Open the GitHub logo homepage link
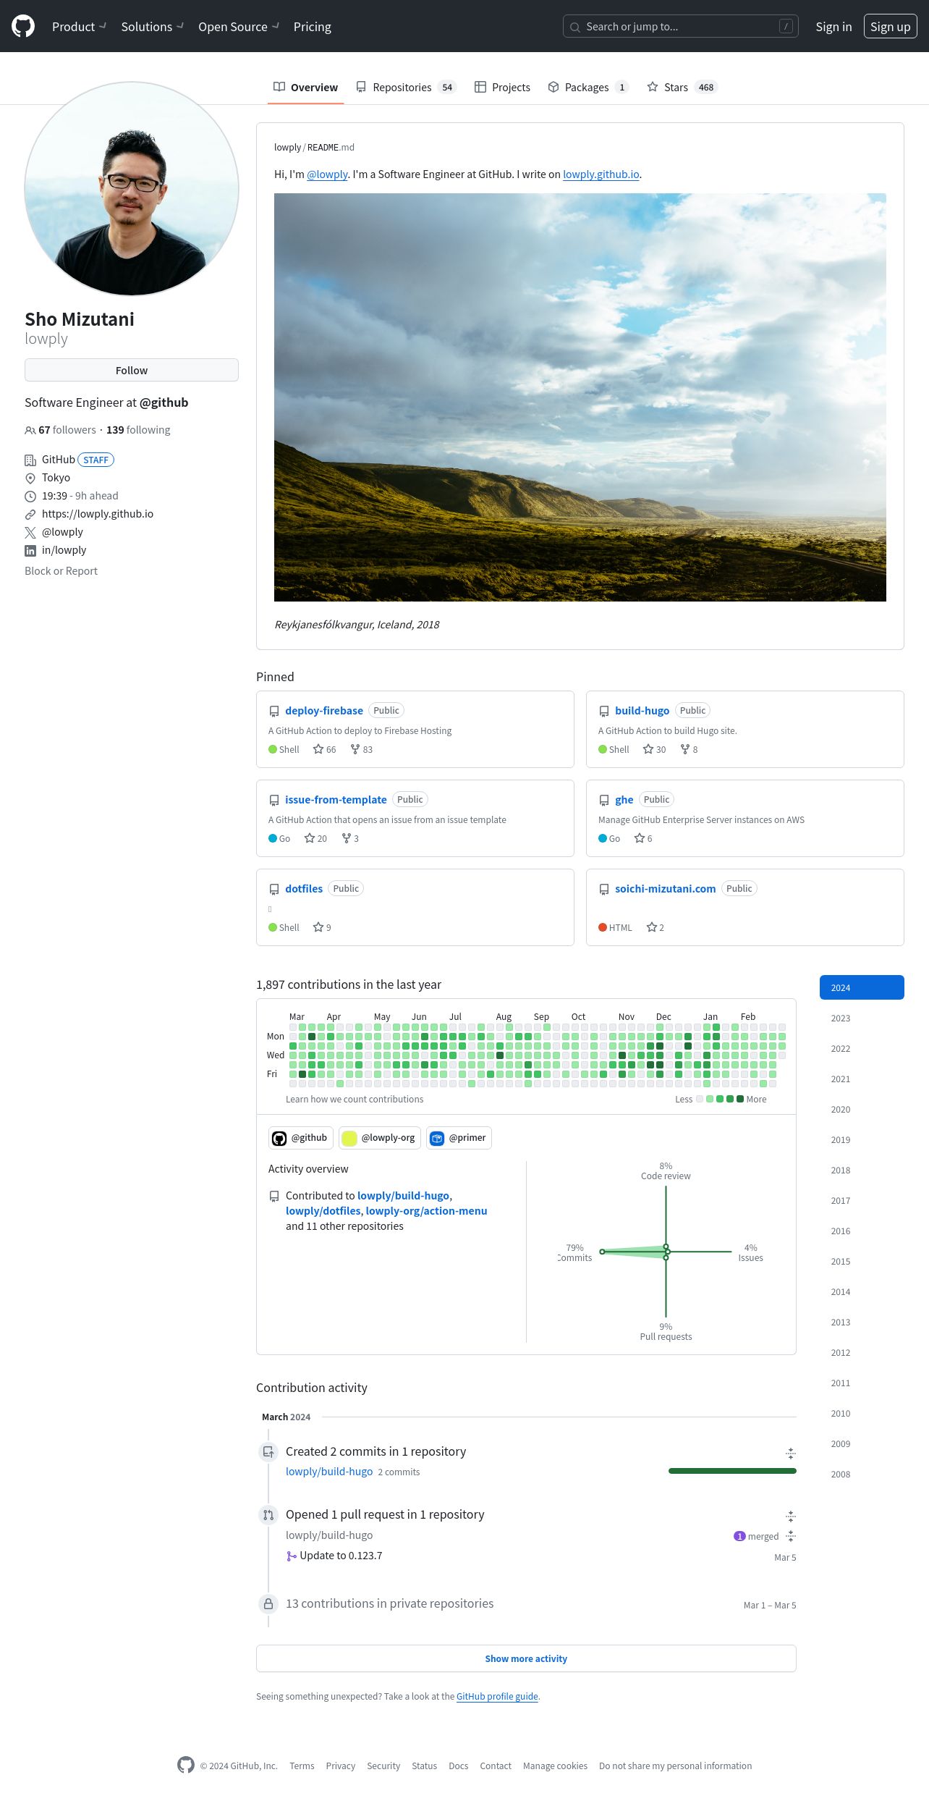929x1801 pixels. [x=23, y=27]
